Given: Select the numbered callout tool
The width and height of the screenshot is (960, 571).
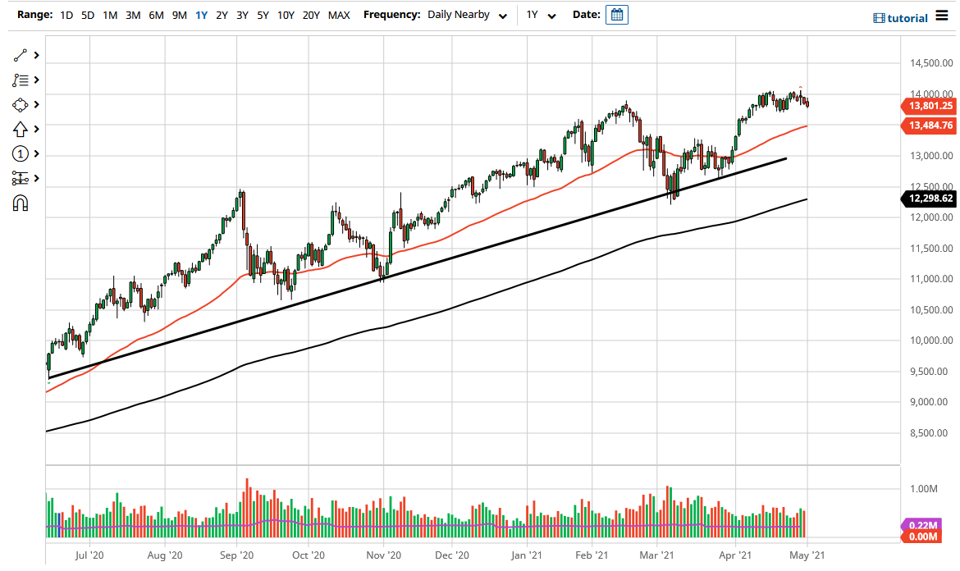Looking at the screenshot, I should (21, 153).
